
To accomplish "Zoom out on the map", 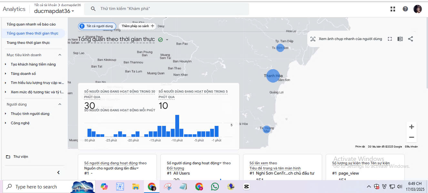I will 411,137.
